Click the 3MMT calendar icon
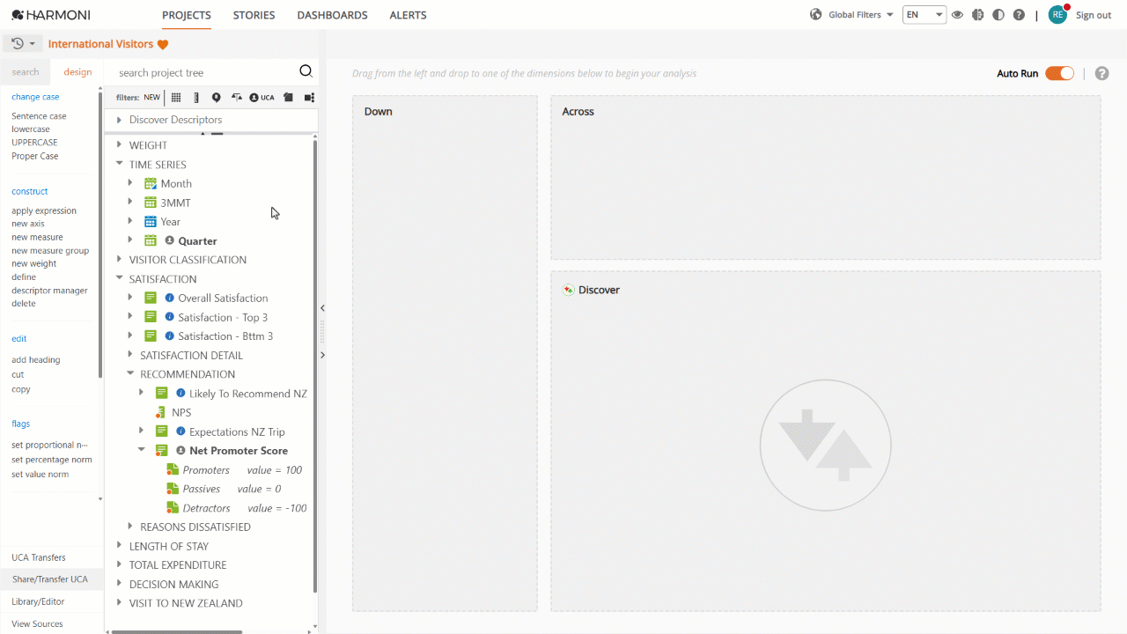1127x634 pixels. [x=151, y=203]
